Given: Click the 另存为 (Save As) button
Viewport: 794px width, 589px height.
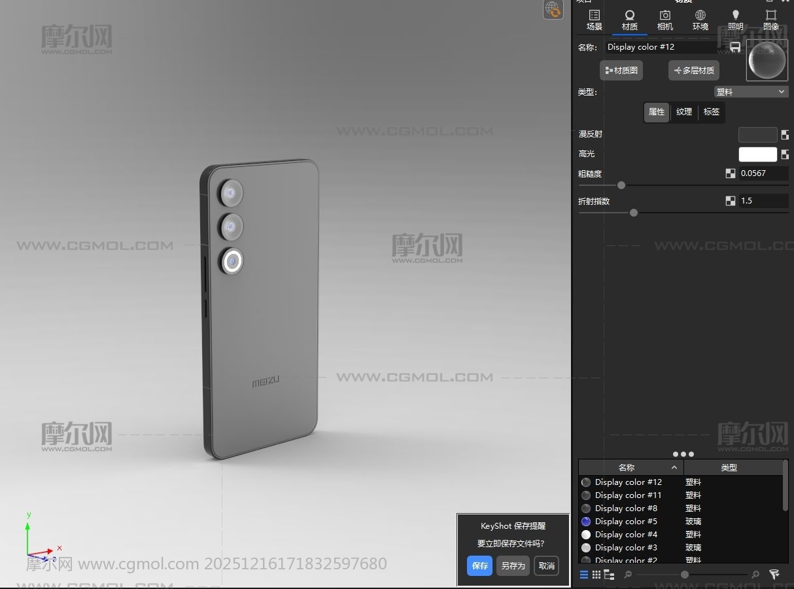Looking at the screenshot, I should 513,566.
